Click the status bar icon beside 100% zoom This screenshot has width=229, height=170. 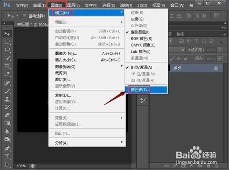pyautogui.click(x=33, y=166)
